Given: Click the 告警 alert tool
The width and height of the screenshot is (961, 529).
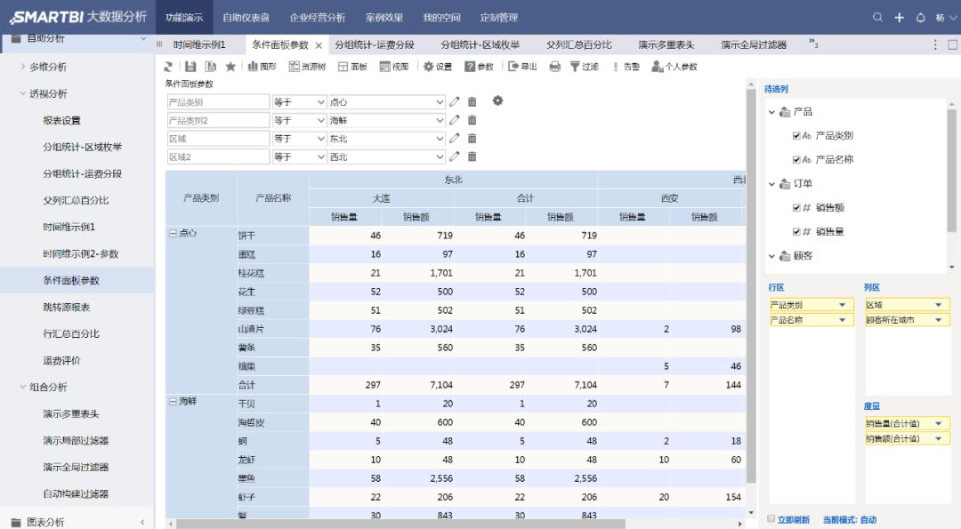Looking at the screenshot, I should pyautogui.click(x=626, y=67).
